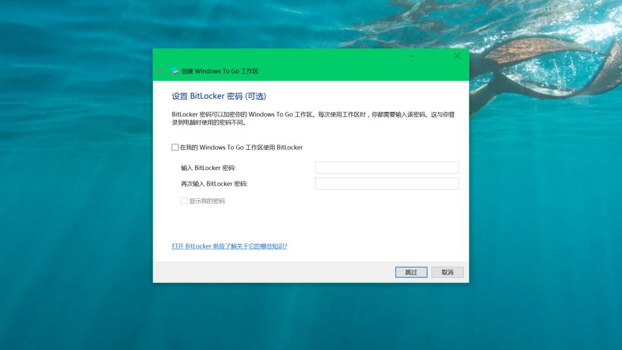
Task: Click the minimize button on the wizard
Action: point(411,56)
